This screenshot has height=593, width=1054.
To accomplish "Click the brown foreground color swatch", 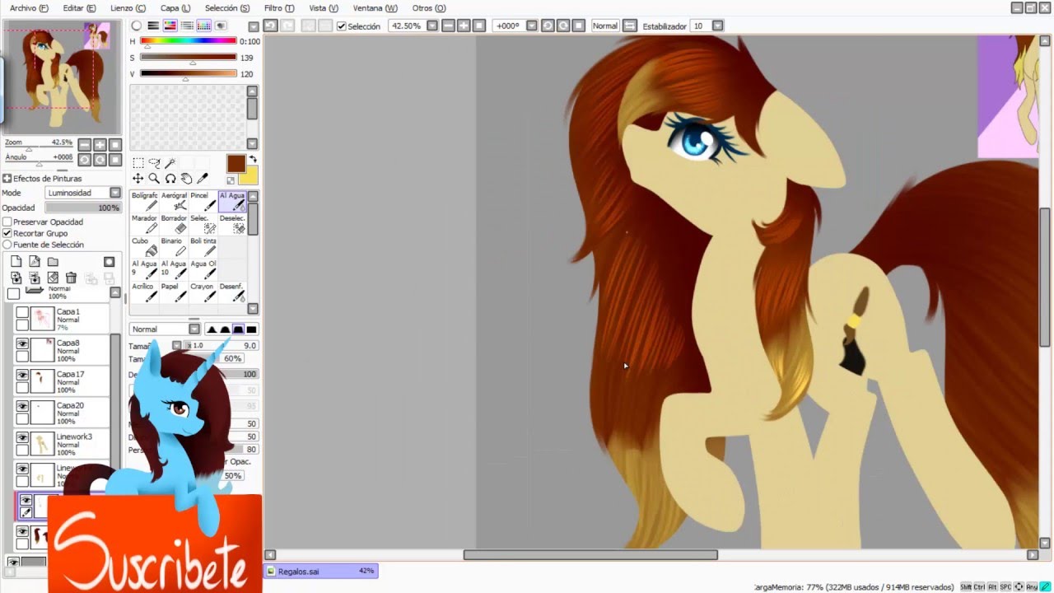I will [x=236, y=163].
